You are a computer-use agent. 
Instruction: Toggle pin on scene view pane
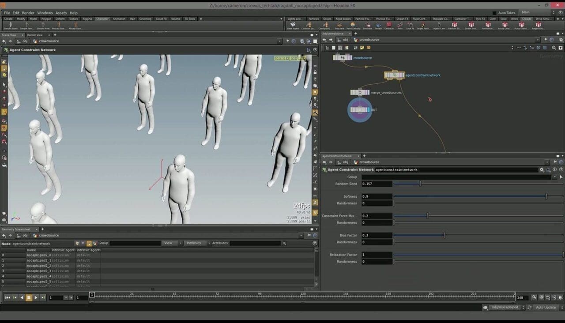tap(287, 41)
